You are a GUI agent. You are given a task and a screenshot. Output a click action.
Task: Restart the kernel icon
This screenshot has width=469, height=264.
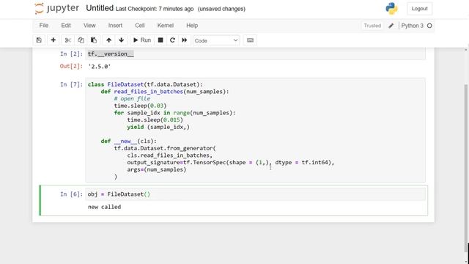pyautogui.click(x=172, y=40)
